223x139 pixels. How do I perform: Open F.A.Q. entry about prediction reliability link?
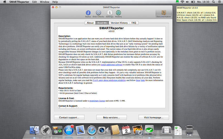tap(109, 80)
